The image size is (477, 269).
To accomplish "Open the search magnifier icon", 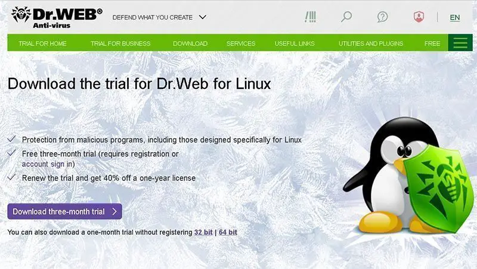I will point(346,17).
